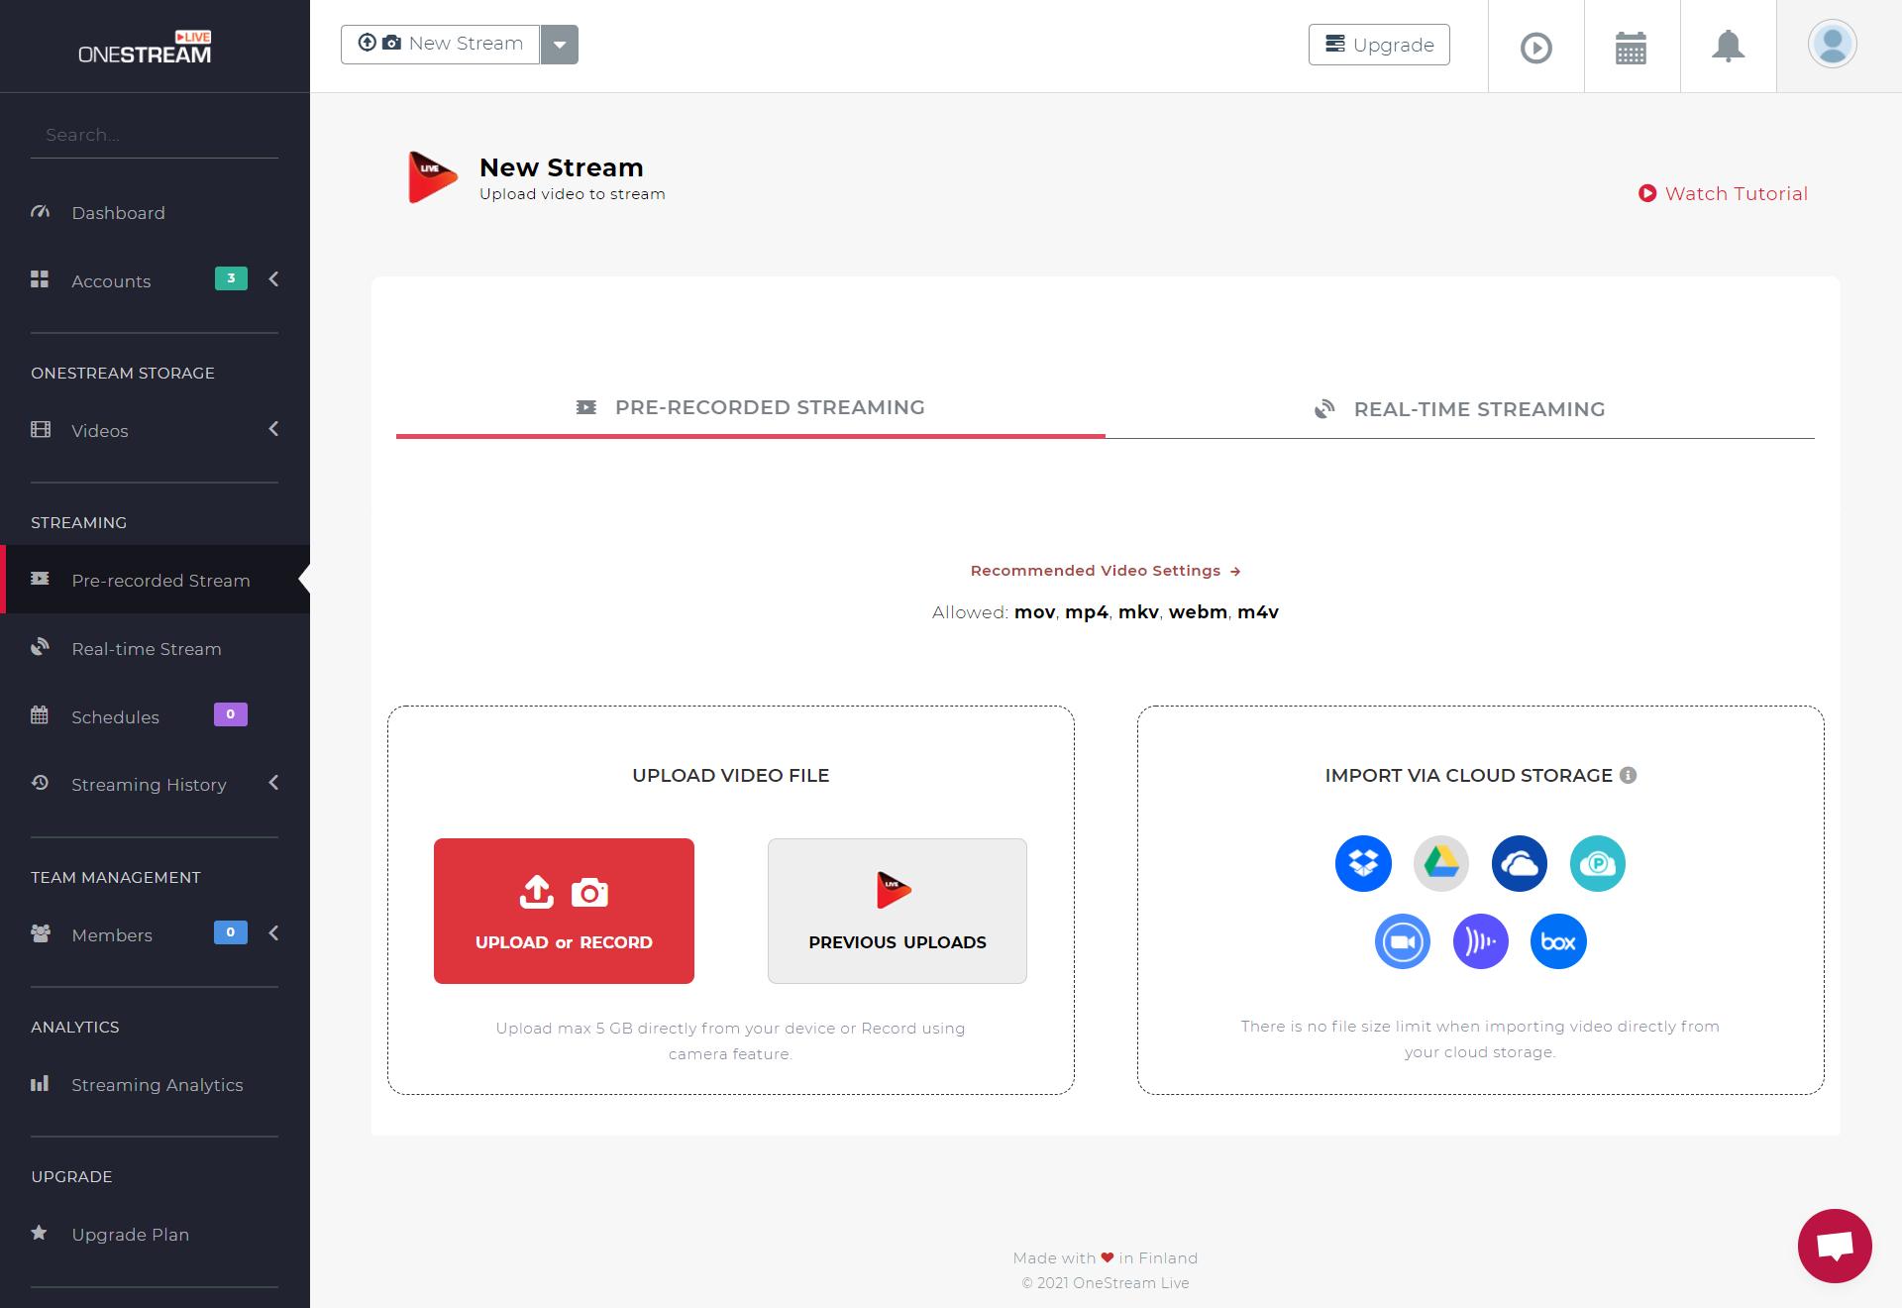Open the user profile avatar

pyautogui.click(x=1832, y=45)
